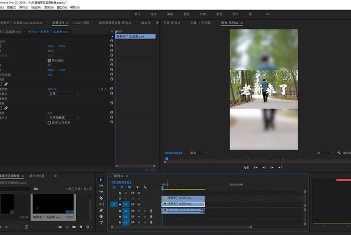Click automate to sequence icon in project panel
The image size is (351, 235).
60,227
